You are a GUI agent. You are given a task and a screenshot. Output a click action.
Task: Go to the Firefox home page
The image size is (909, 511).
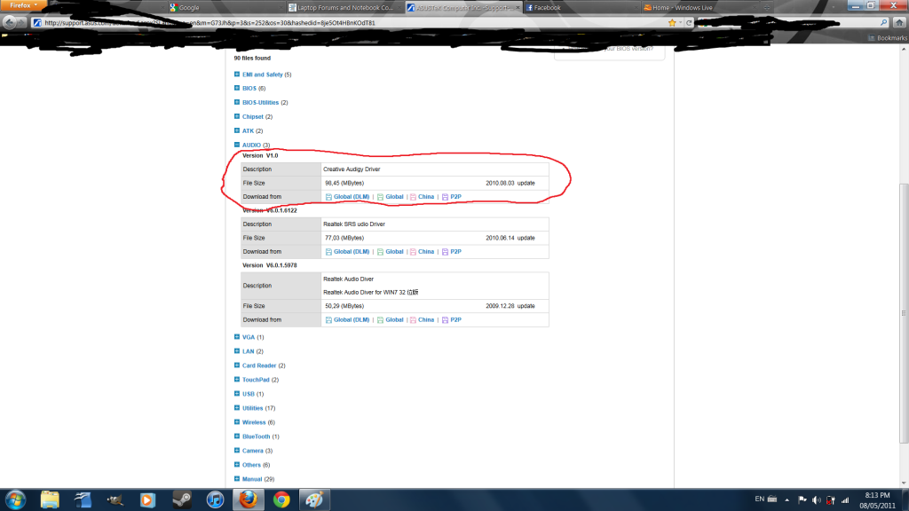[899, 22]
